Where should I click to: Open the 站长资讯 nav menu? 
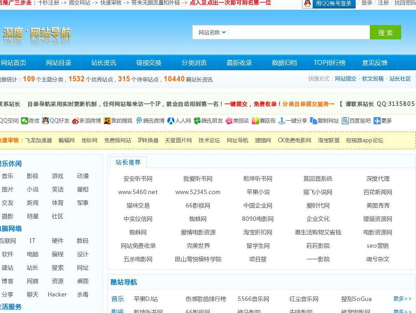tap(104, 63)
